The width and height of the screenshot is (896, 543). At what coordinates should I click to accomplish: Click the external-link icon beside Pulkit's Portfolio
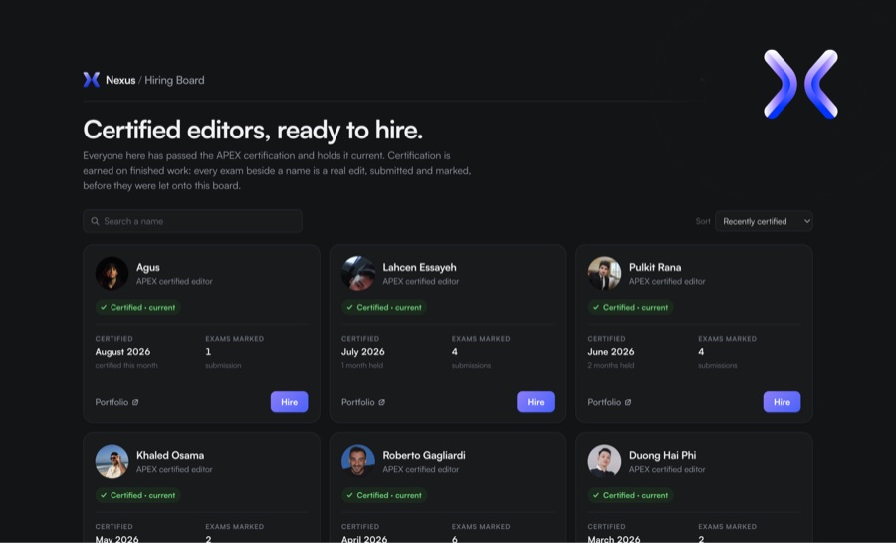pos(628,402)
